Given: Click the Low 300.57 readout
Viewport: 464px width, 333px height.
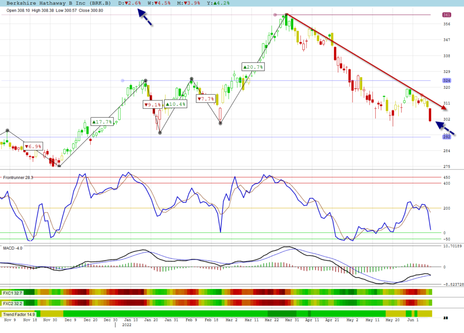Looking at the screenshot, I should 66,10.
